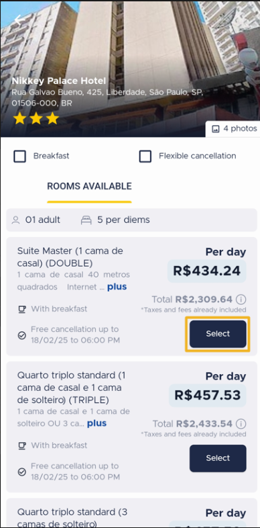Click the cup icon in Suite Master card

coord(22,309)
